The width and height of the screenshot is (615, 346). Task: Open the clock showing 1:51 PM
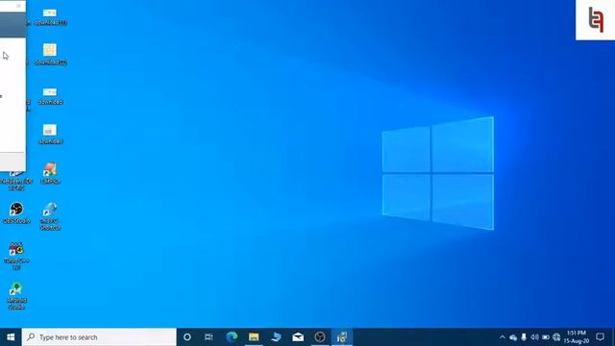577,337
